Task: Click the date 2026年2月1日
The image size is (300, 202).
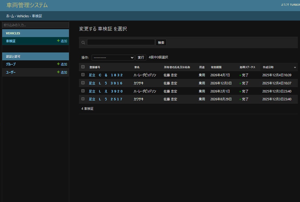Action: point(220,91)
